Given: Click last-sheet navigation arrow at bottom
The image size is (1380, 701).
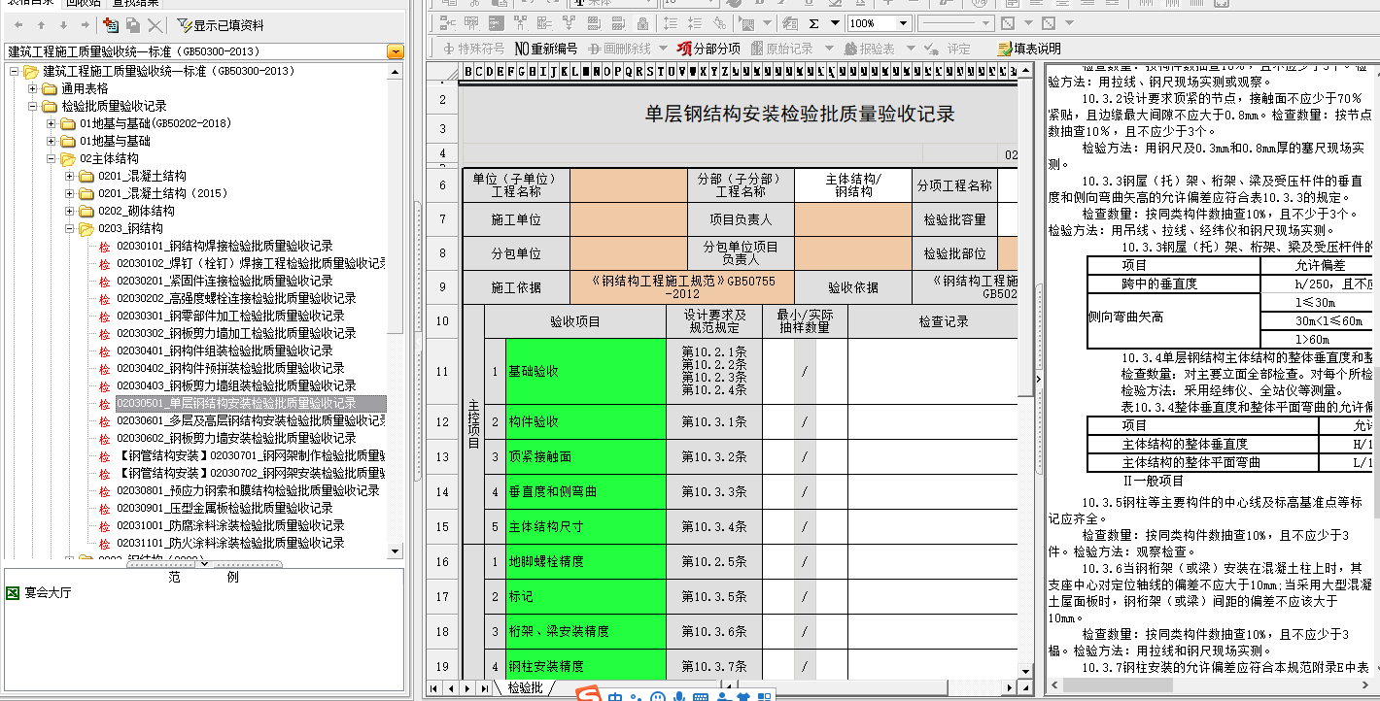Looking at the screenshot, I should click(483, 688).
